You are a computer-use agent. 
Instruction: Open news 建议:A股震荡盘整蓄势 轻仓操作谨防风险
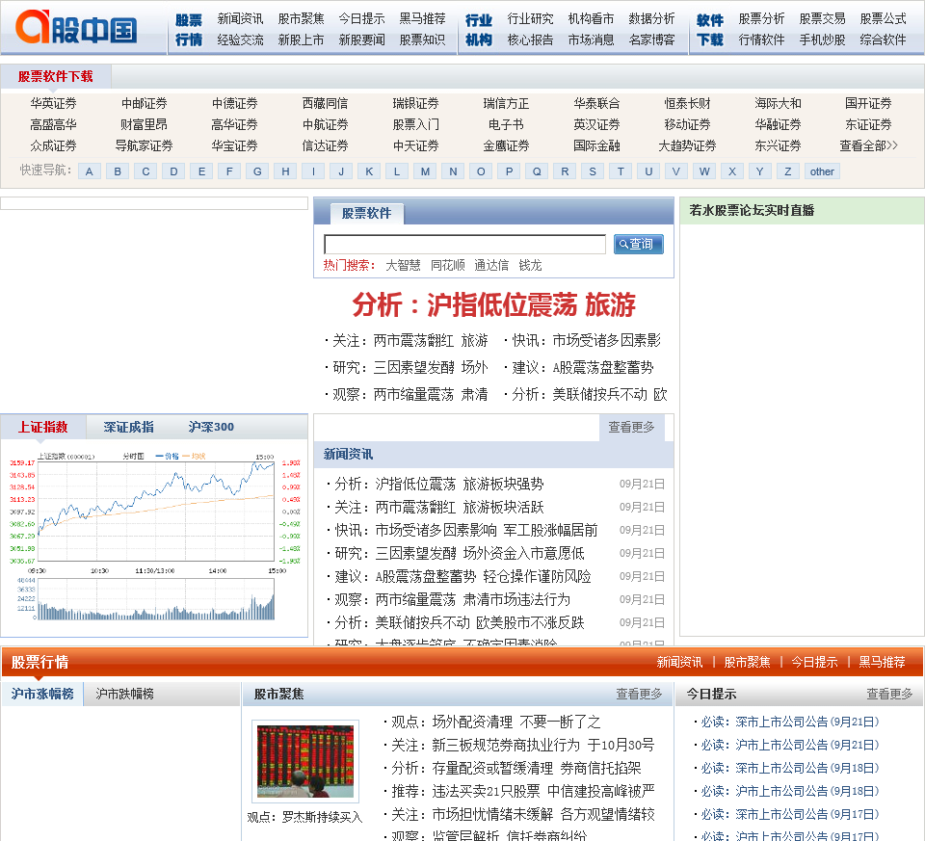[462, 576]
